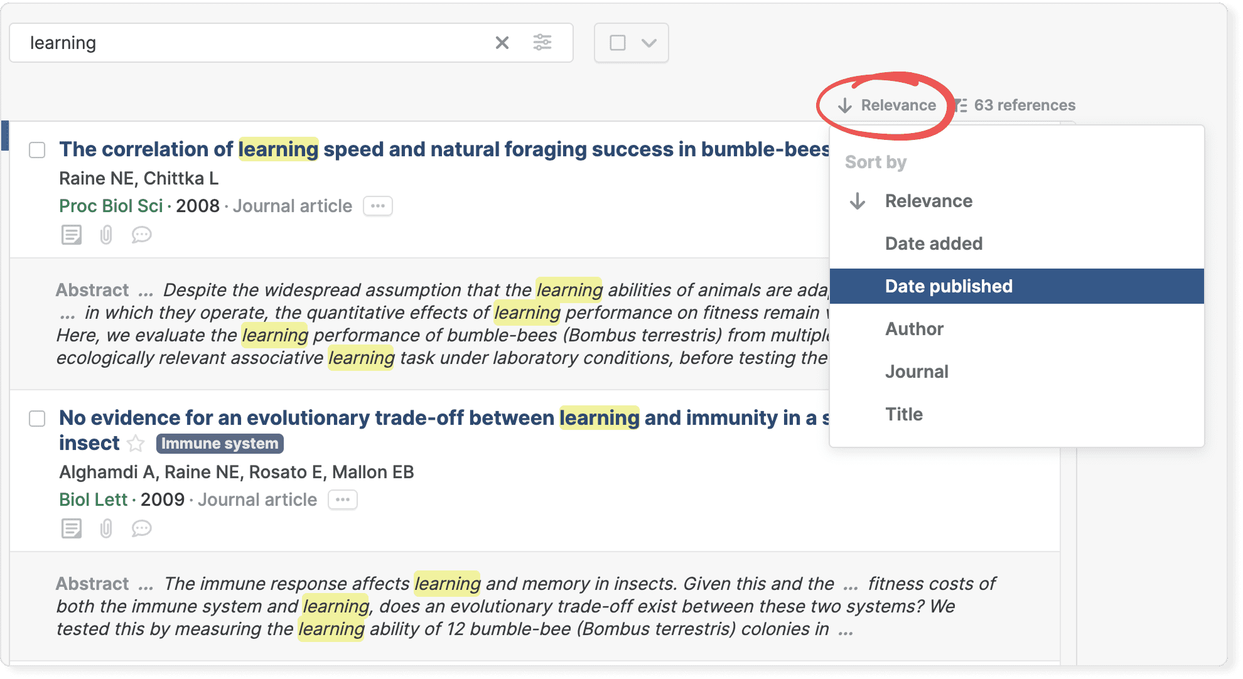Open notes icon for Raine 2008 article
This screenshot has width=1243, height=679.
pos(72,235)
